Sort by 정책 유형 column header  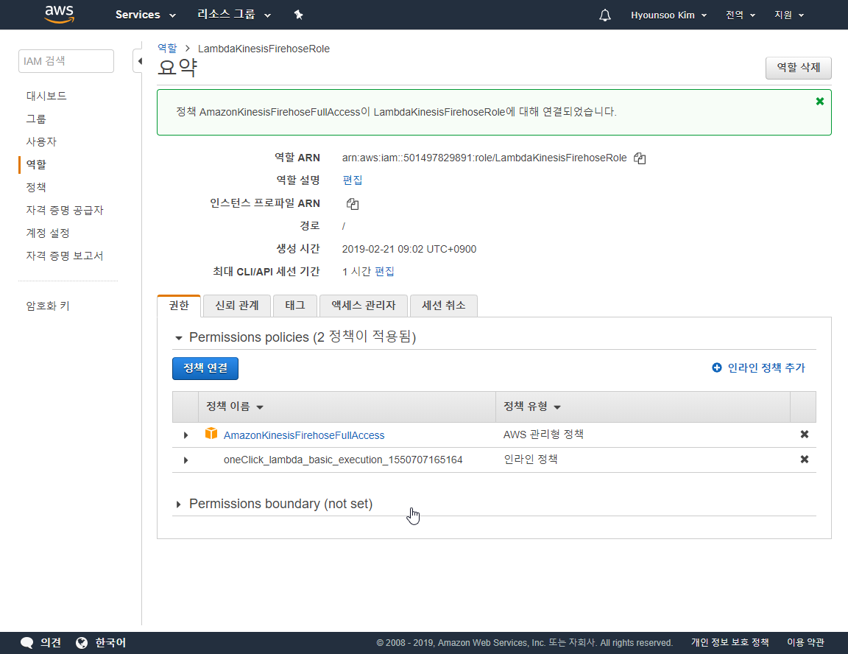click(x=532, y=407)
